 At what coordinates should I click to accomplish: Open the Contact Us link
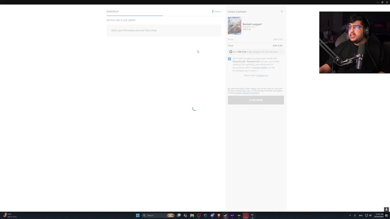262,75
